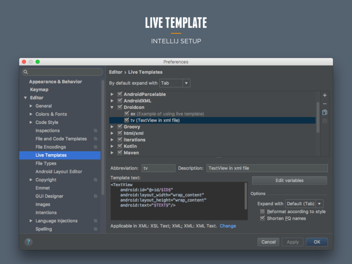The width and height of the screenshot is (352, 264).
Task: Toggle the iterations group checkbox
Action: 120,140
